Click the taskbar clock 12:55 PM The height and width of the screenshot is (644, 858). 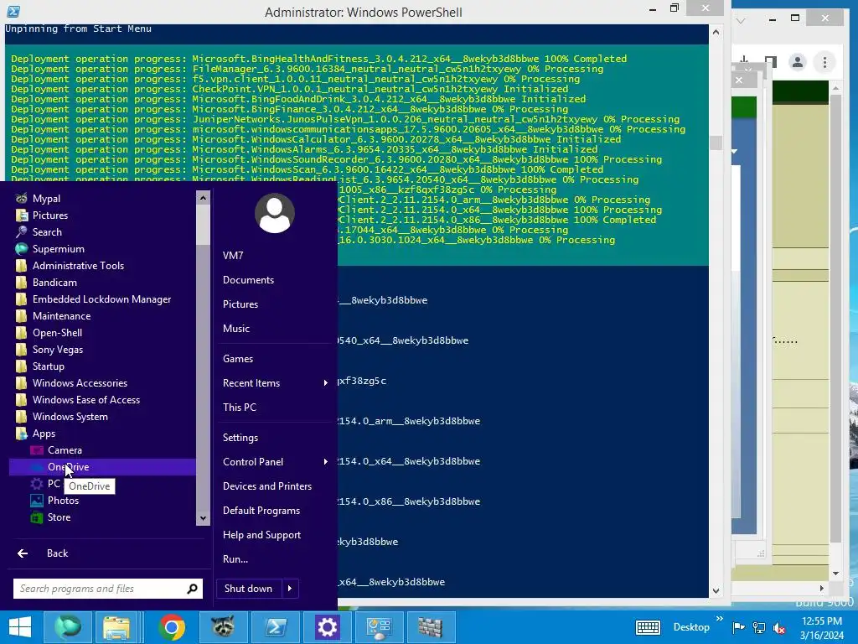pos(821,621)
